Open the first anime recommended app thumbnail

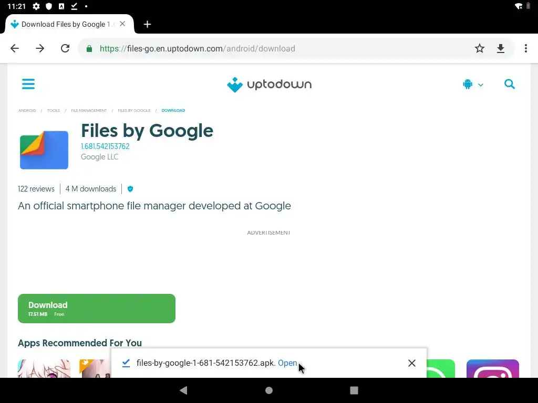[x=44, y=369]
